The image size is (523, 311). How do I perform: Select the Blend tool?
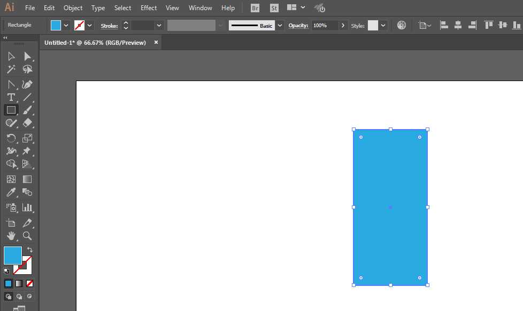(x=27, y=192)
